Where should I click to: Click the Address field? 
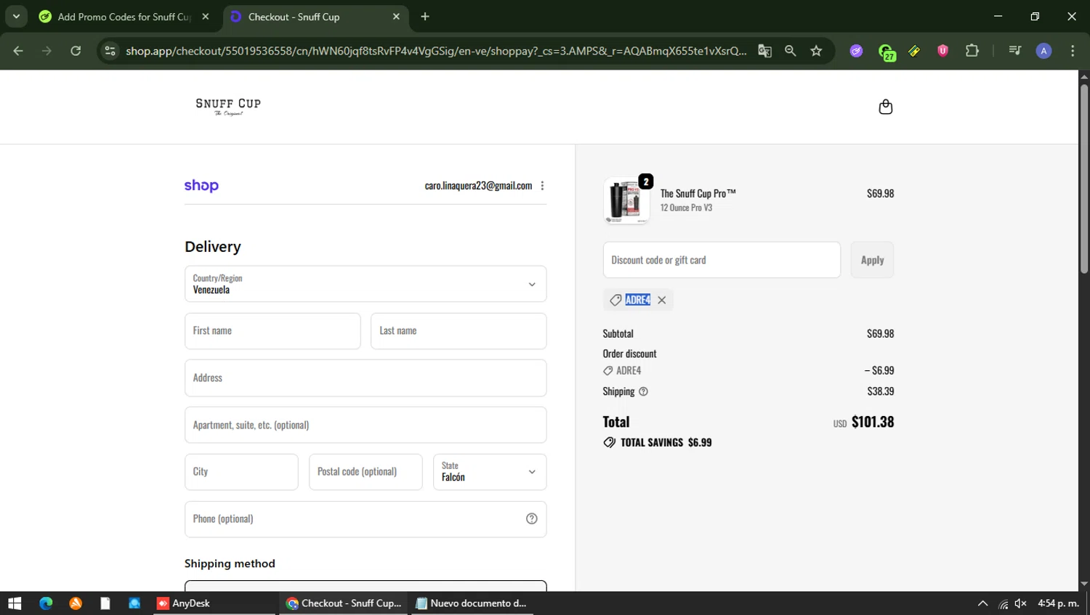(x=366, y=378)
